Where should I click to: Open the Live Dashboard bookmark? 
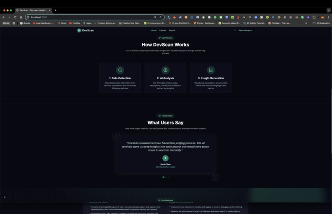pyautogui.click(x=43, y=23)
